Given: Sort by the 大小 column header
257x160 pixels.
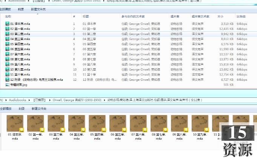Looking at the screenshot, I should click(x=220, y=16).
